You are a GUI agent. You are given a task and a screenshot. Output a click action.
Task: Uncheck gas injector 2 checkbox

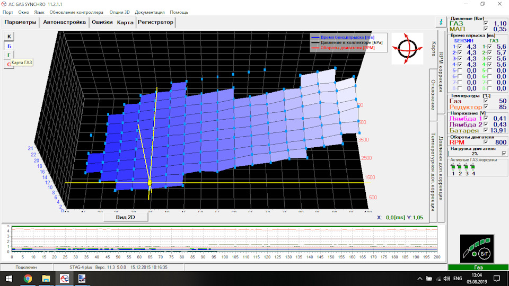click(x=489, y=52)
